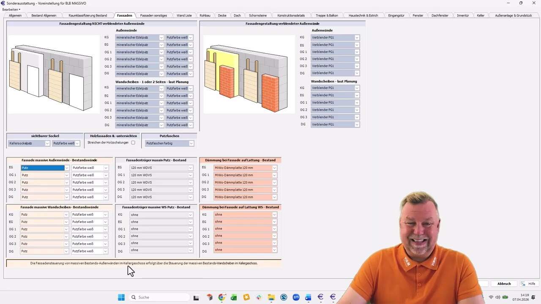Image resolution: width=541 pixels, height=304 pixels.
Task: Toggle the Streichen der Holzschalungen checkbox
Action: click(x=133, y=142)
